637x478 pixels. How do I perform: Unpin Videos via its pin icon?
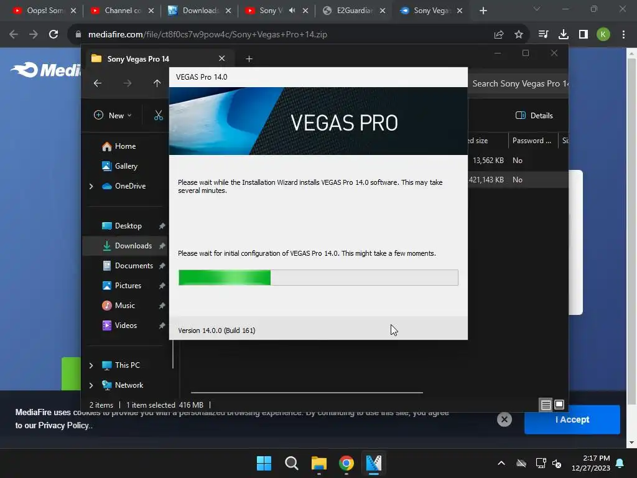click(162, 325)
